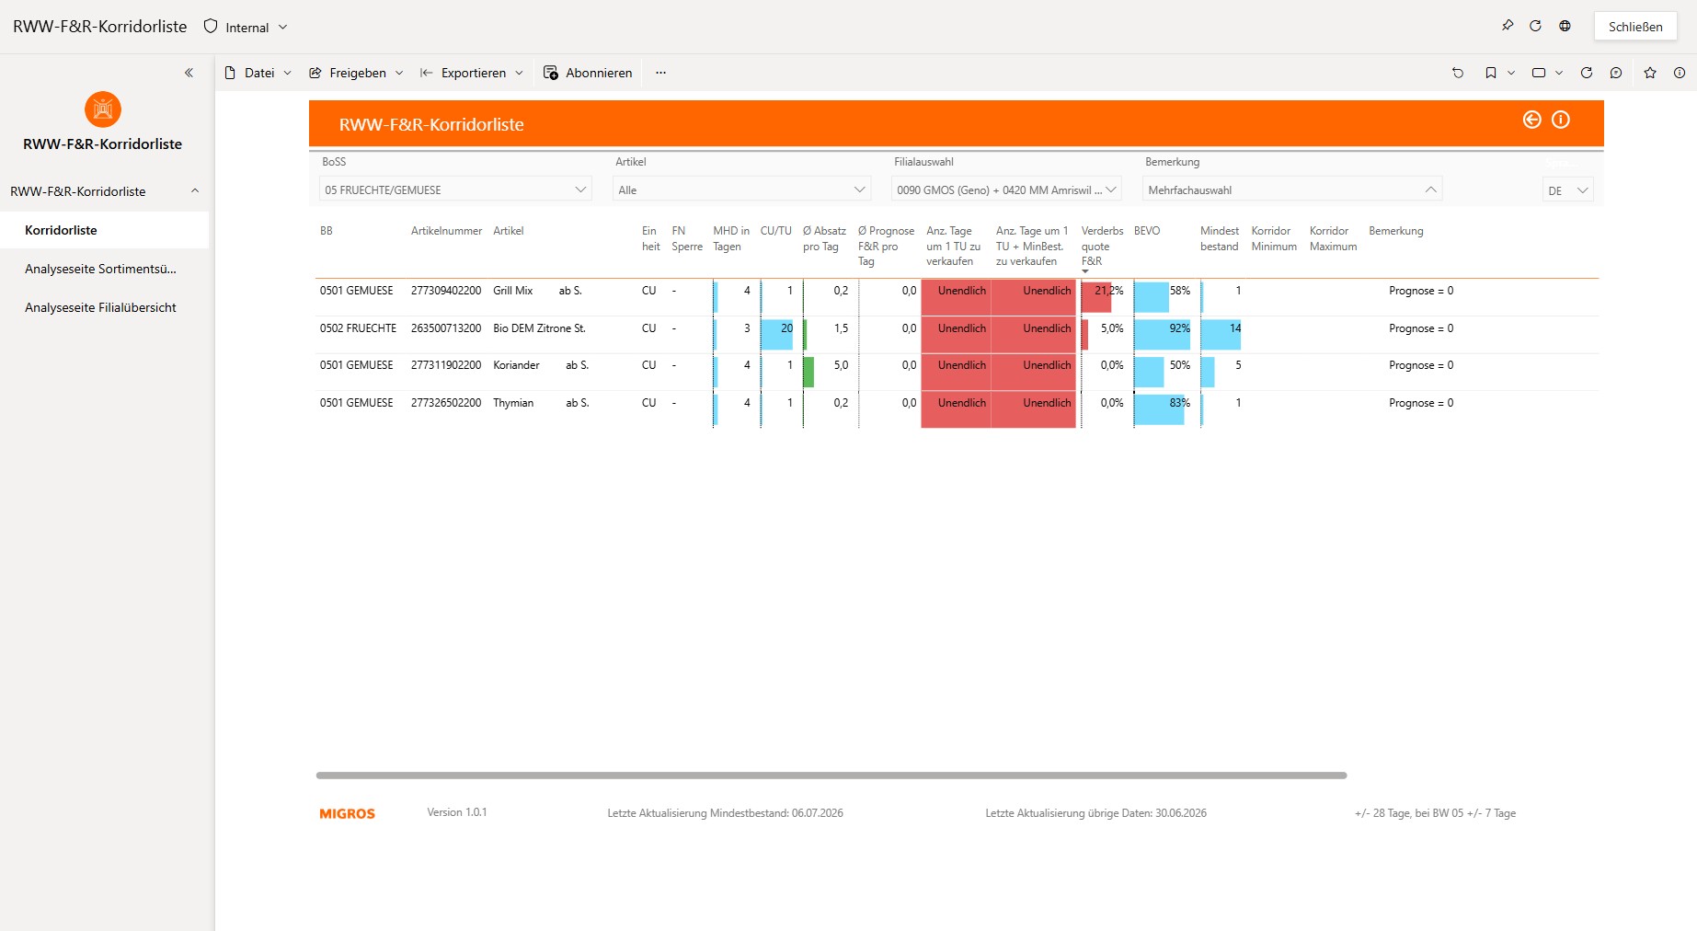Open the Datei menu
This screenshot has height=931, width=1697.
point(258,73)
